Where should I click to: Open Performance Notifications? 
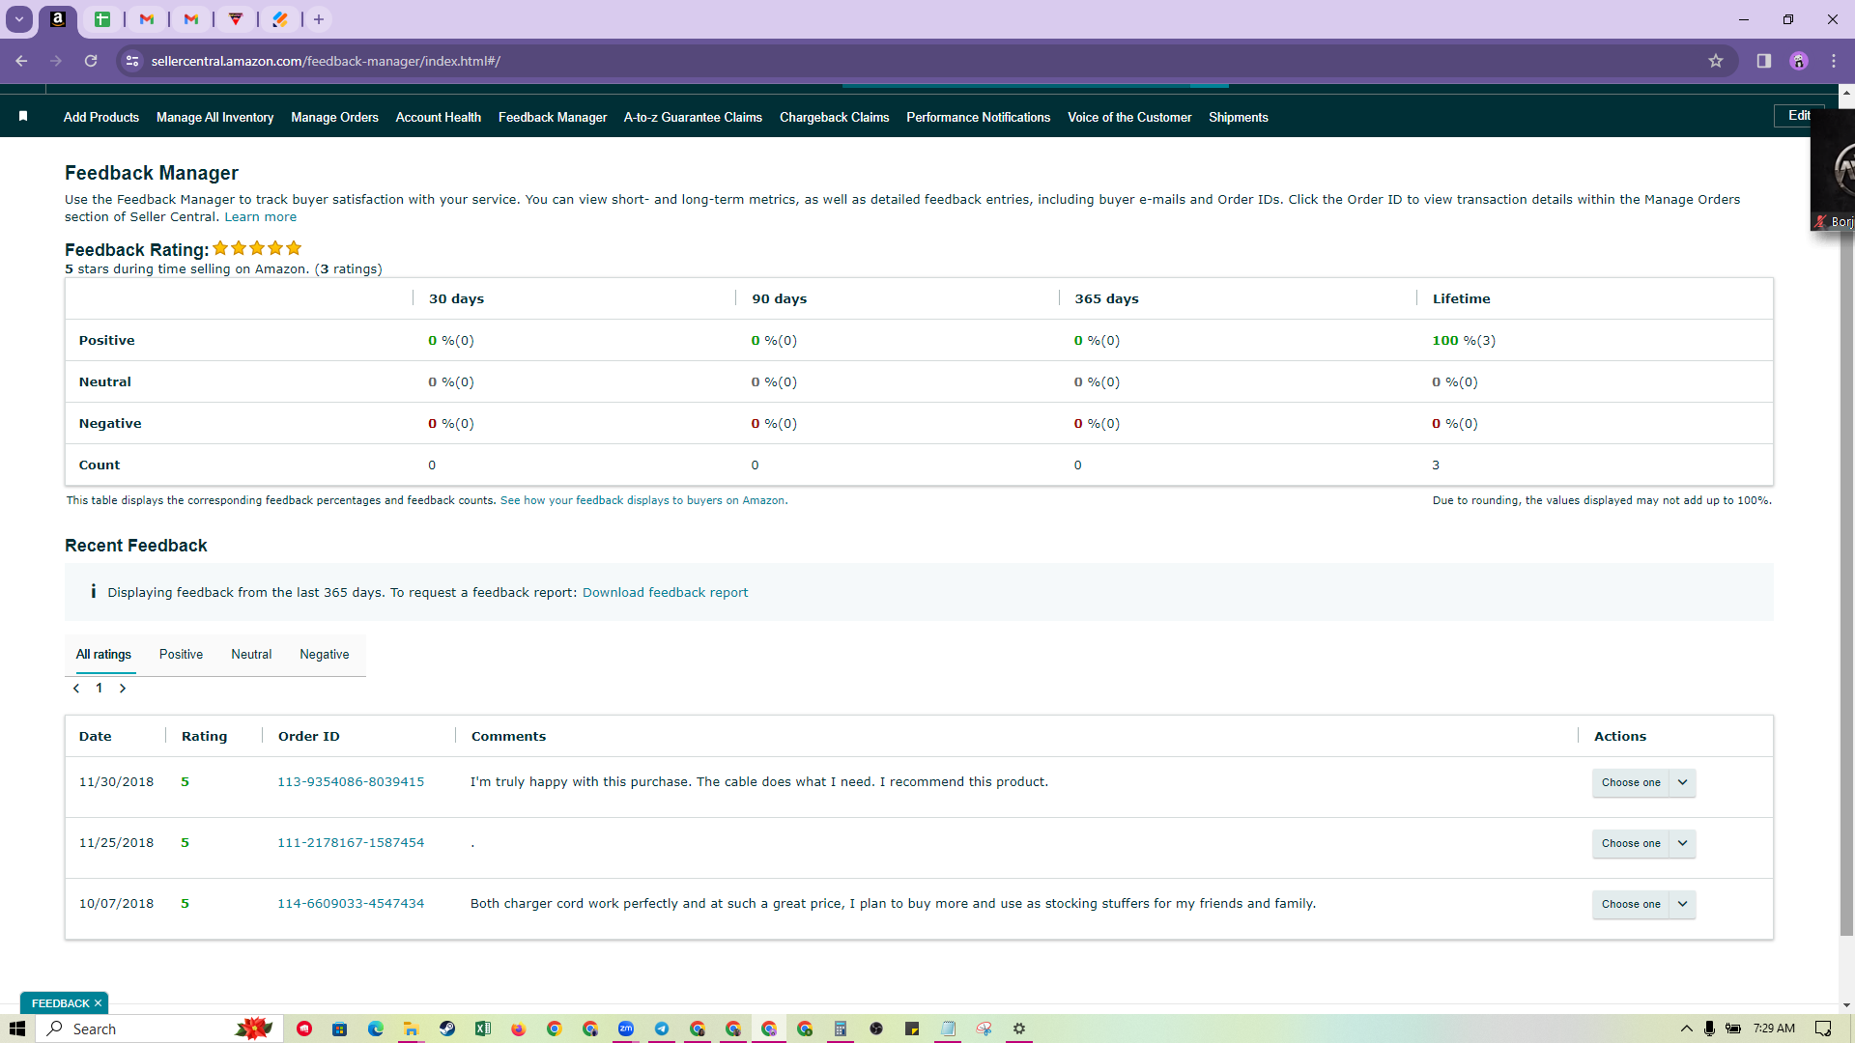coord(978,117)
